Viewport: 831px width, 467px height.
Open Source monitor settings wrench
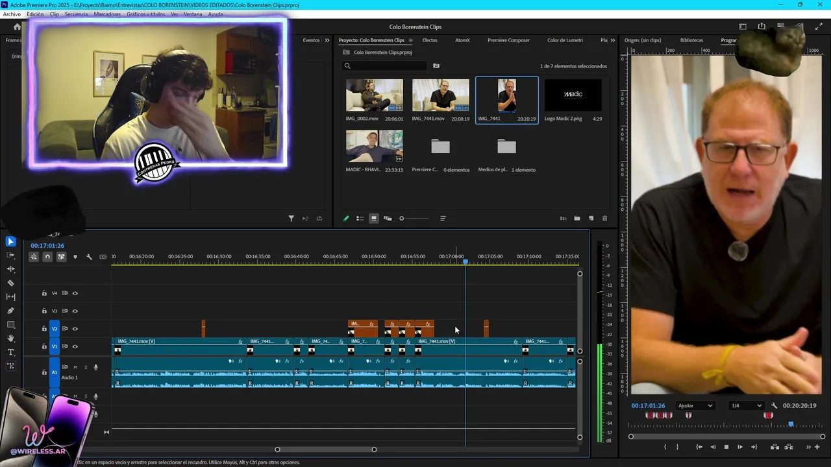774,406
